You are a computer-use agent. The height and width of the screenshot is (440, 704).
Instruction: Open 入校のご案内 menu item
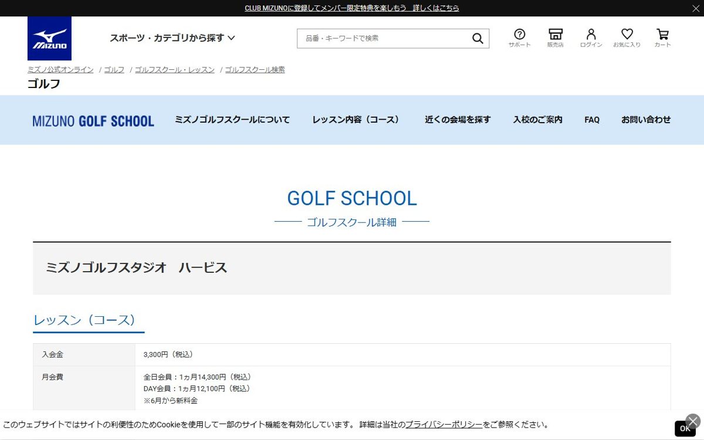tap(537, 120)
